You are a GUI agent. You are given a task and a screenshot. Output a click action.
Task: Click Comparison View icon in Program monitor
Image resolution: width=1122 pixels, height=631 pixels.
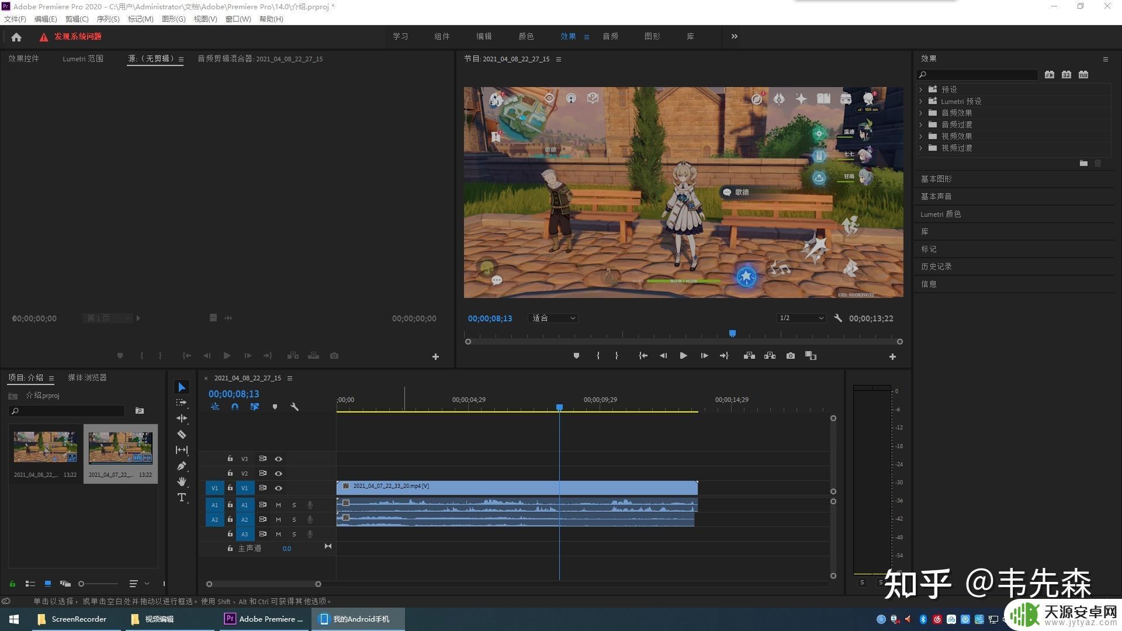point(811,356)
